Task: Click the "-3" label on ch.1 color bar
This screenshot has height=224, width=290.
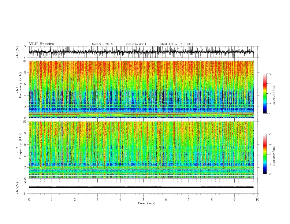Action: 270,74
